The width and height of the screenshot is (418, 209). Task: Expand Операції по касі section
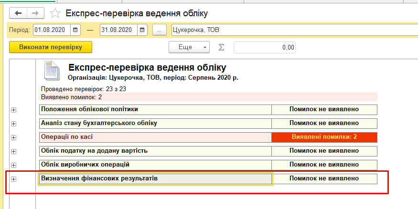(13, 137)
